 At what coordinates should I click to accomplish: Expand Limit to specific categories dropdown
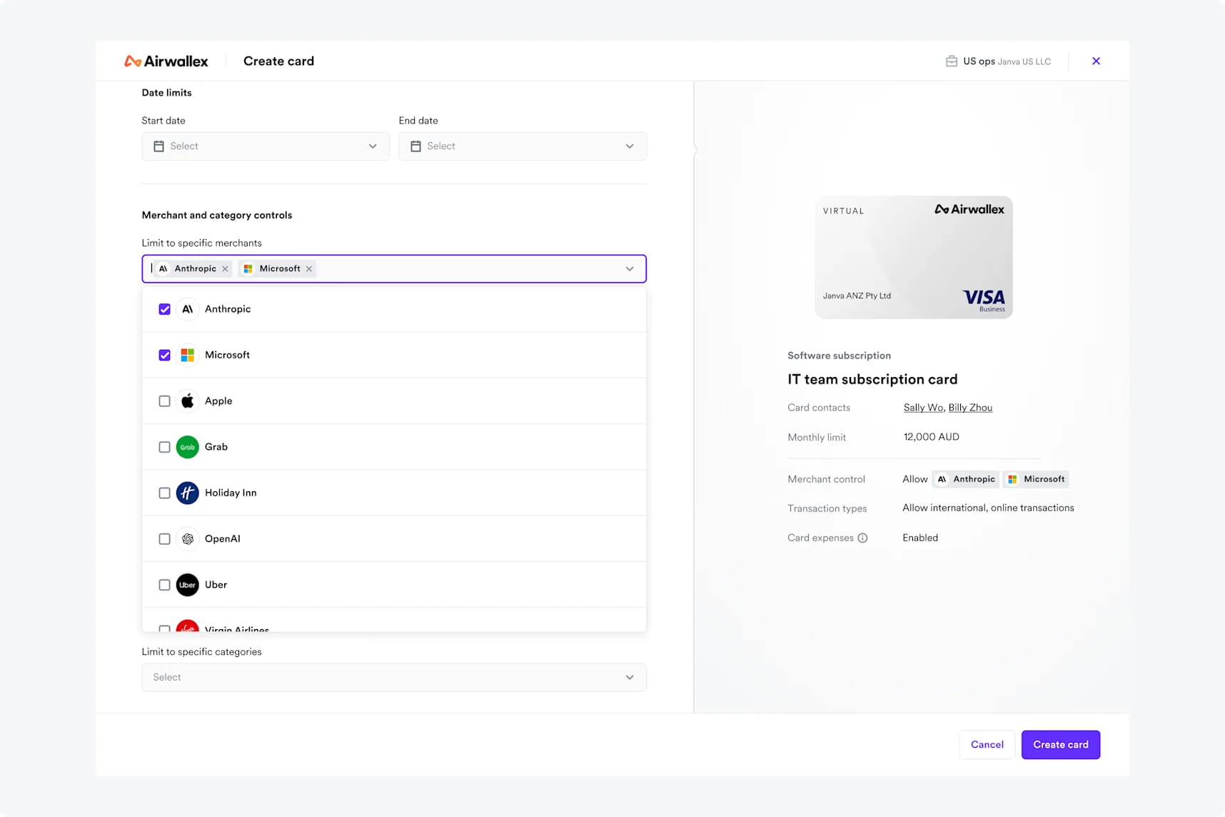393,677
